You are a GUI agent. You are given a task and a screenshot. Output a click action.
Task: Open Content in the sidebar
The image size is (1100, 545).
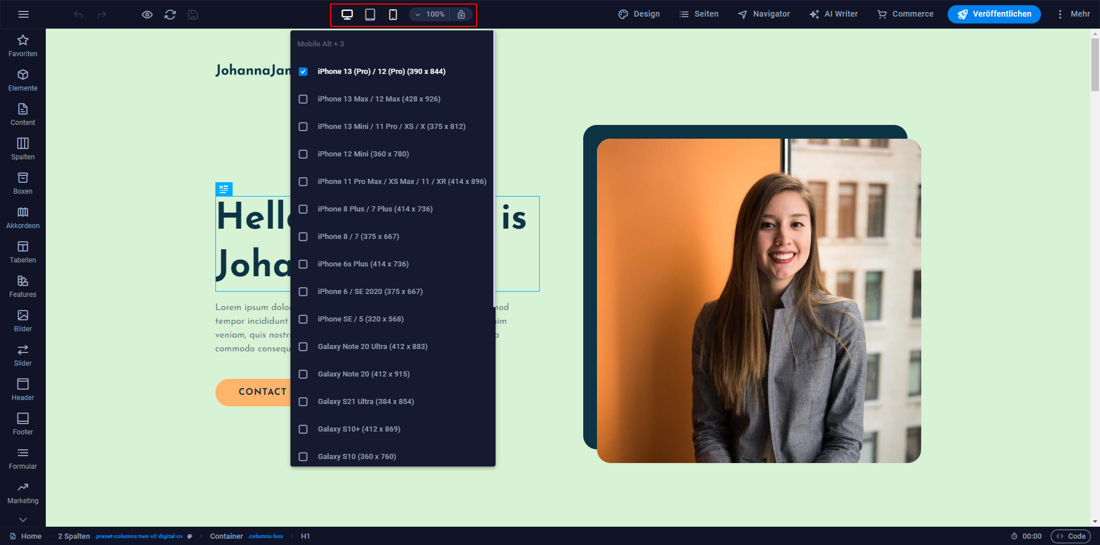(23, 115)
